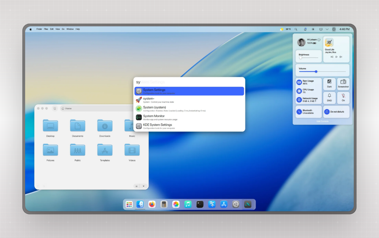Open the Pictures folder
Viewport: 379px width, 238px height.
pos(50,150)
